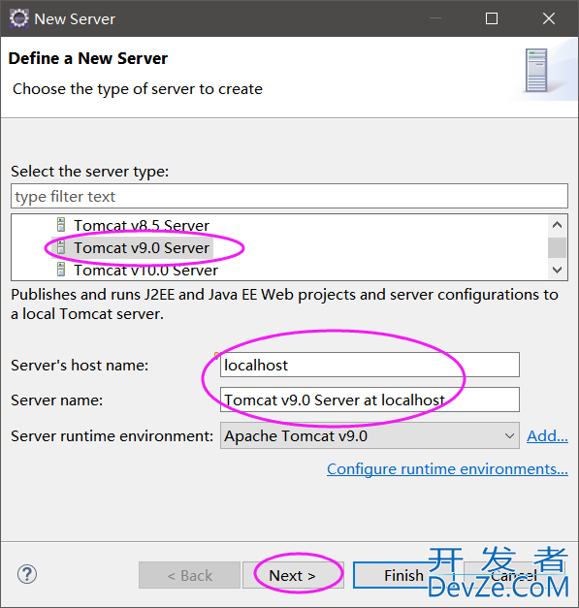Select Tomcat v10.0 Server entry
The height and width of the screenshot is (608, 579).
tap(145, 270)
